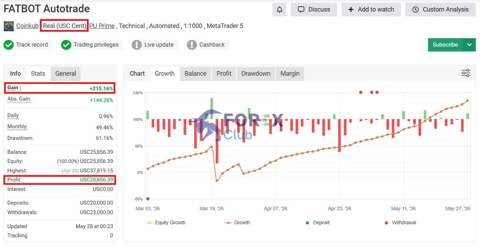Click the clock icon on Custom Analysis
This screenshot has height=246, width=480.
415,9
